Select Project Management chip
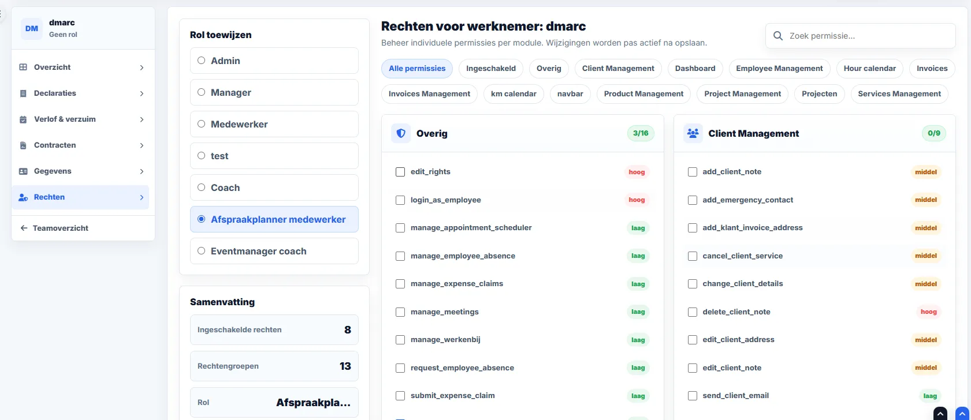Viewport: 971px width, 420px height. pyautogui.click(x=742, y=93)
